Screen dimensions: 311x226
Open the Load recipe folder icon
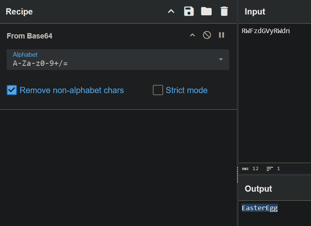tap(206, 11)
